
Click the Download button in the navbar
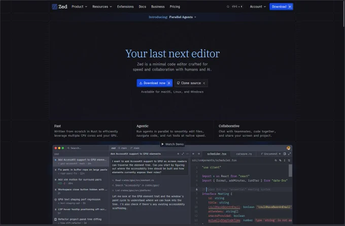click(282, 7)
